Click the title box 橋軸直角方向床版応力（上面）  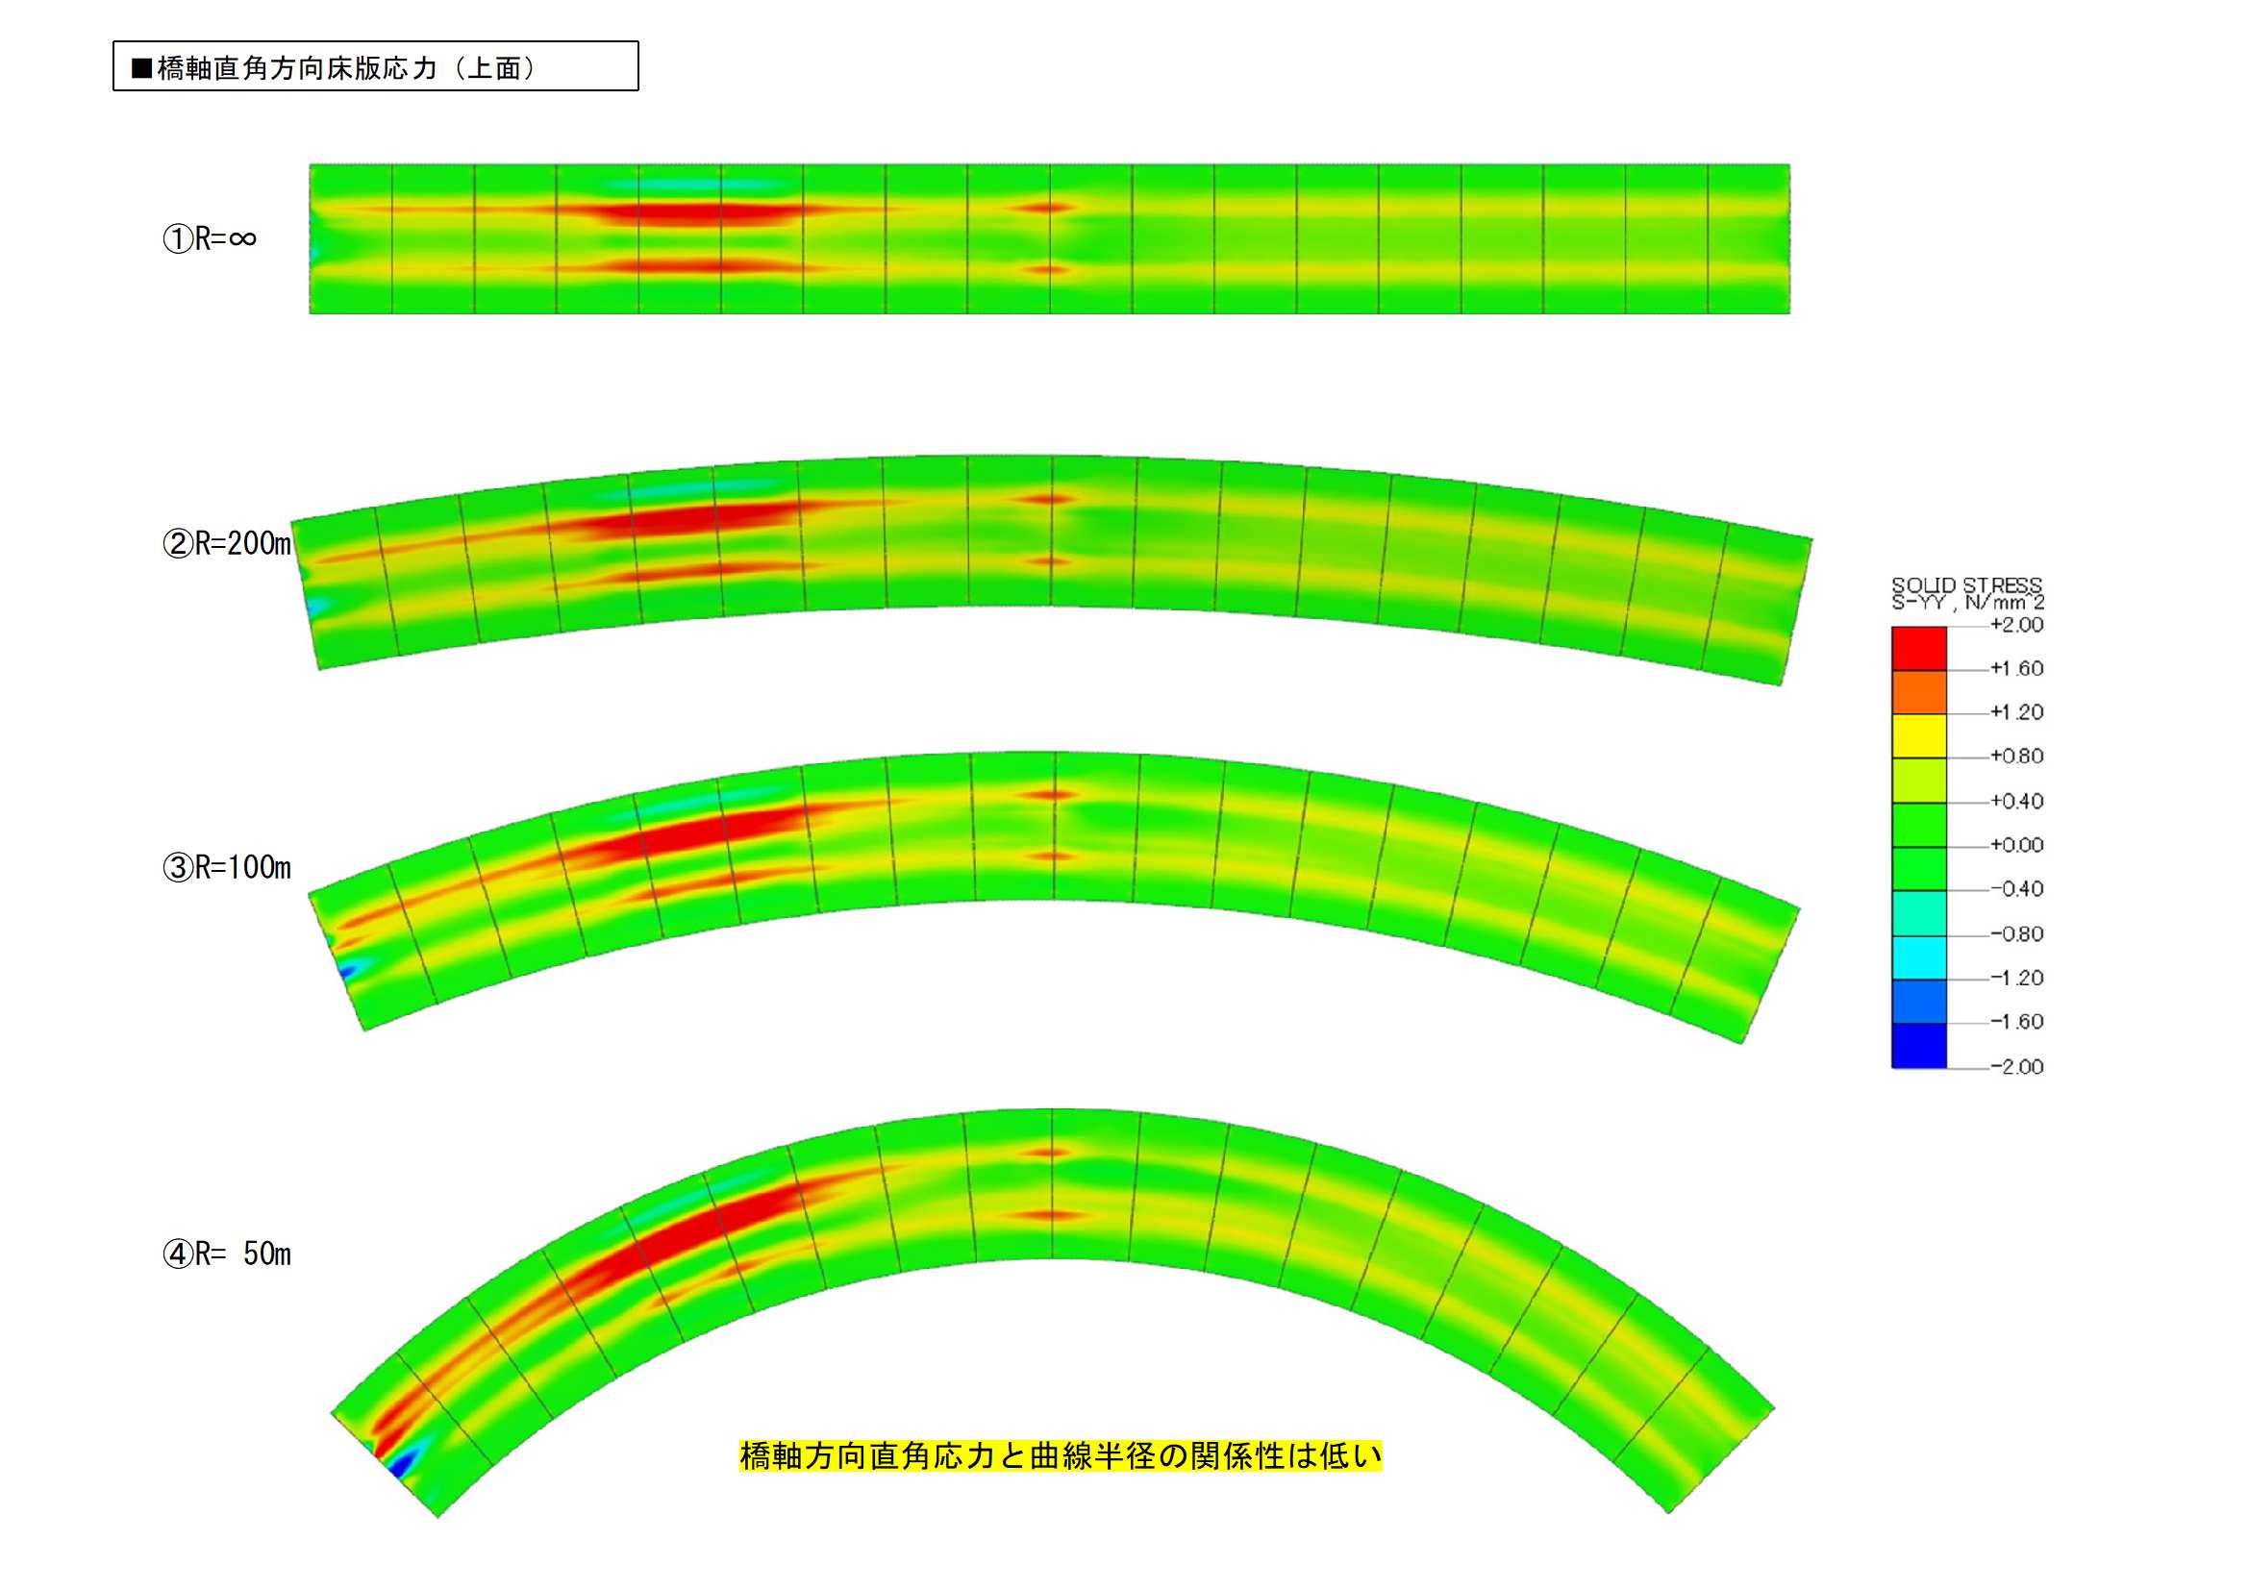(x=375, y=66)
